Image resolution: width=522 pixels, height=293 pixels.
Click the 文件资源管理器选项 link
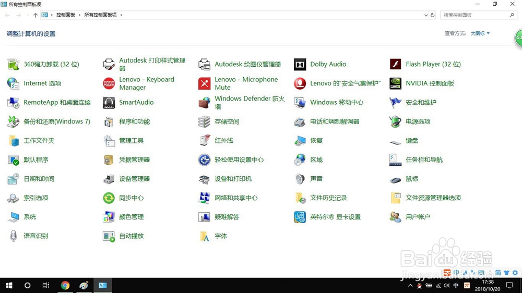point(433,198)
